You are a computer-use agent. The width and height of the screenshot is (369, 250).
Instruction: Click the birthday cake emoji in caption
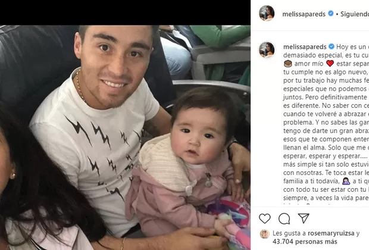pyautogui.click(x=288, y=64)
